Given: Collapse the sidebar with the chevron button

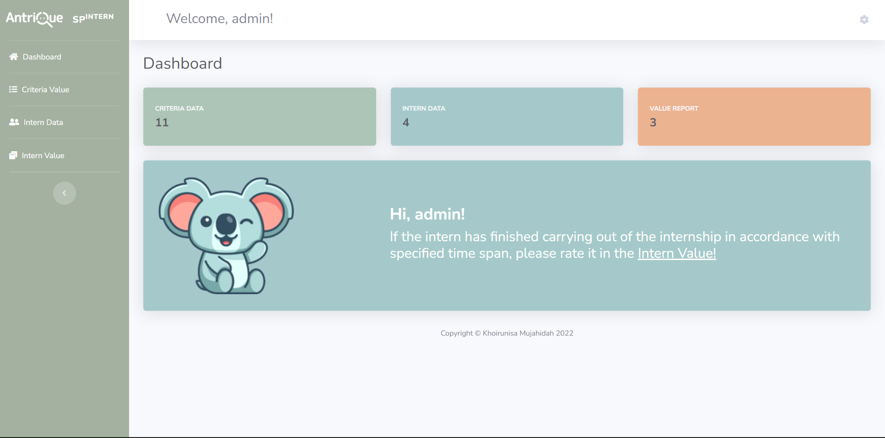Looking at the screenshot, I should click(x=64, y=193).
